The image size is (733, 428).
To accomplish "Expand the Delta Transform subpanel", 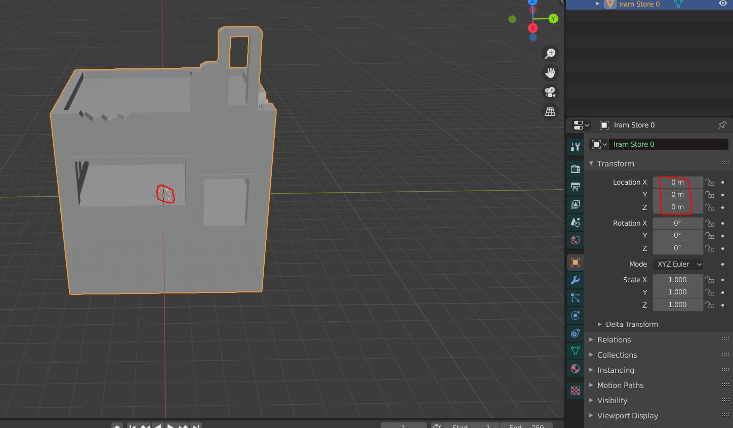I will [x=599, y=324].
